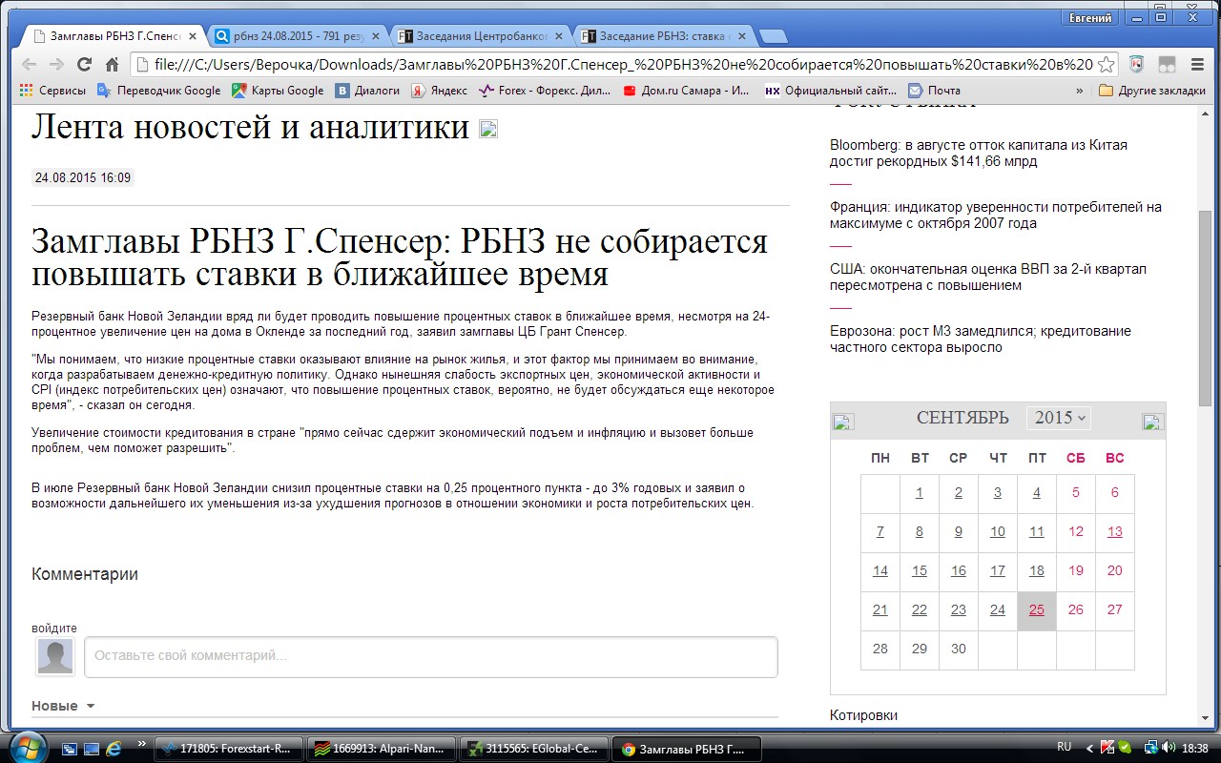Select September 14 in the calendar
This screenshot has width=1221, height=763.
tap(880, 571)
